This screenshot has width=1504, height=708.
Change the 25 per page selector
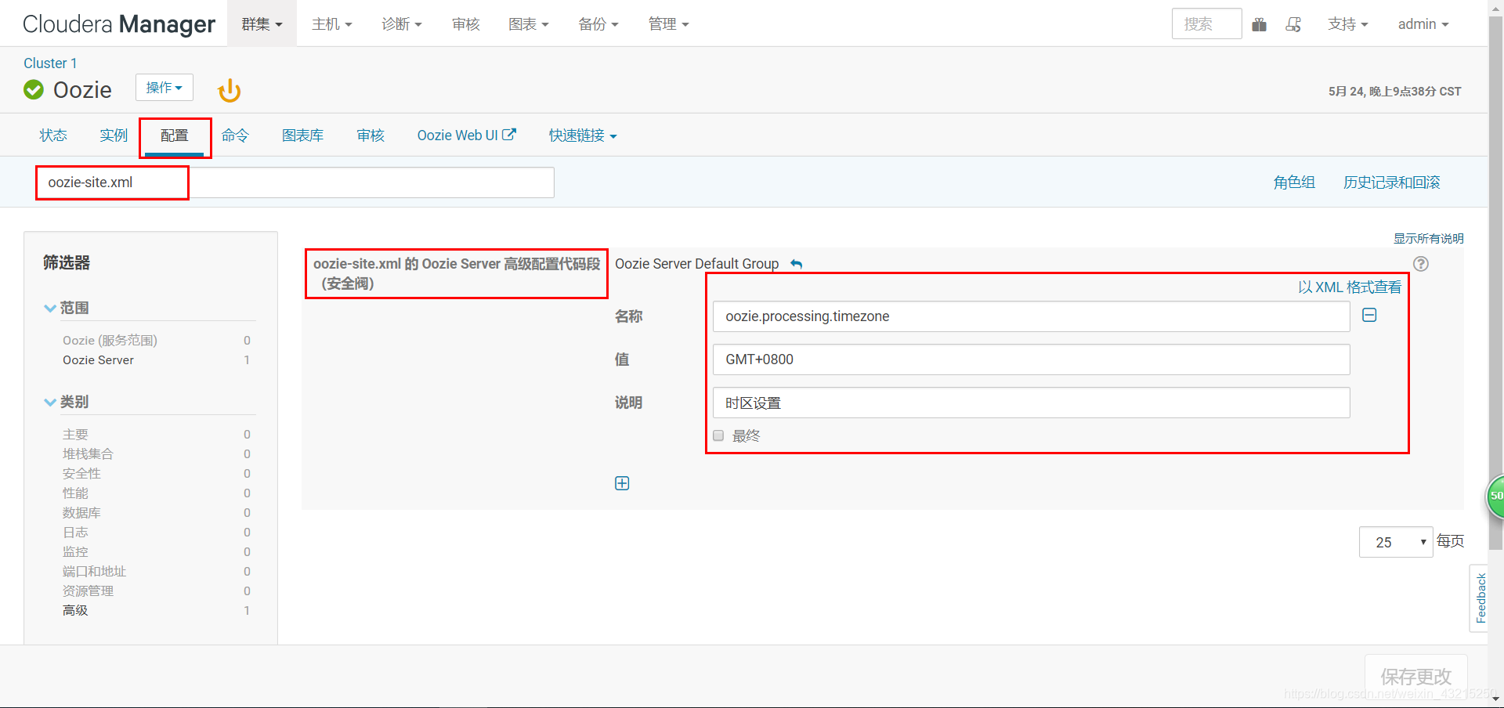coord(1396,542)
